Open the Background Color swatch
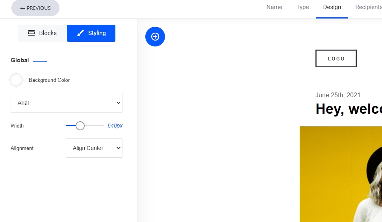This screenshot has height=222, width=382. click(16, 80)
